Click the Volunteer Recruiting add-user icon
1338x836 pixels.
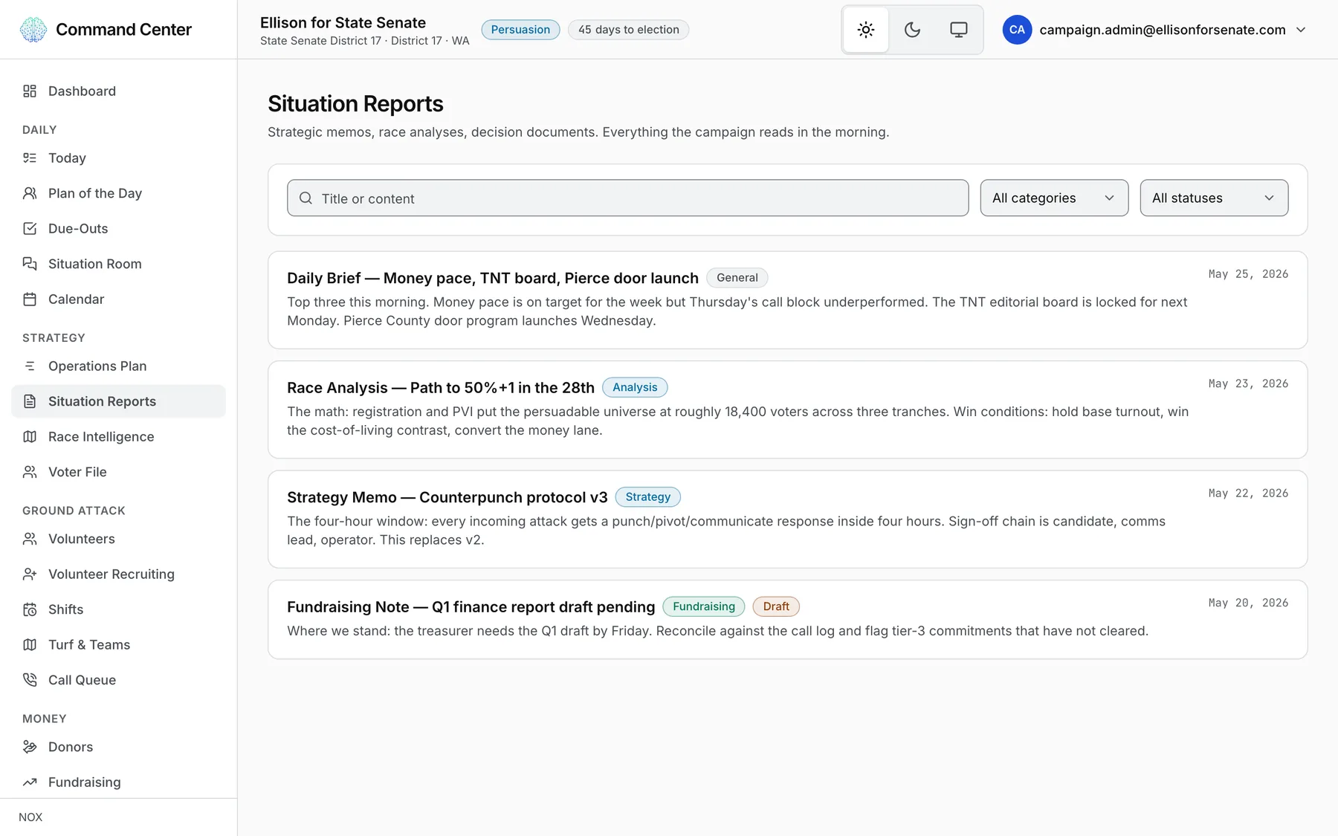(x=30, y=574)
